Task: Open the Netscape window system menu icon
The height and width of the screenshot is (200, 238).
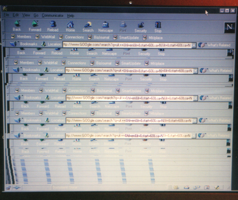Action: tap(5, 9)
